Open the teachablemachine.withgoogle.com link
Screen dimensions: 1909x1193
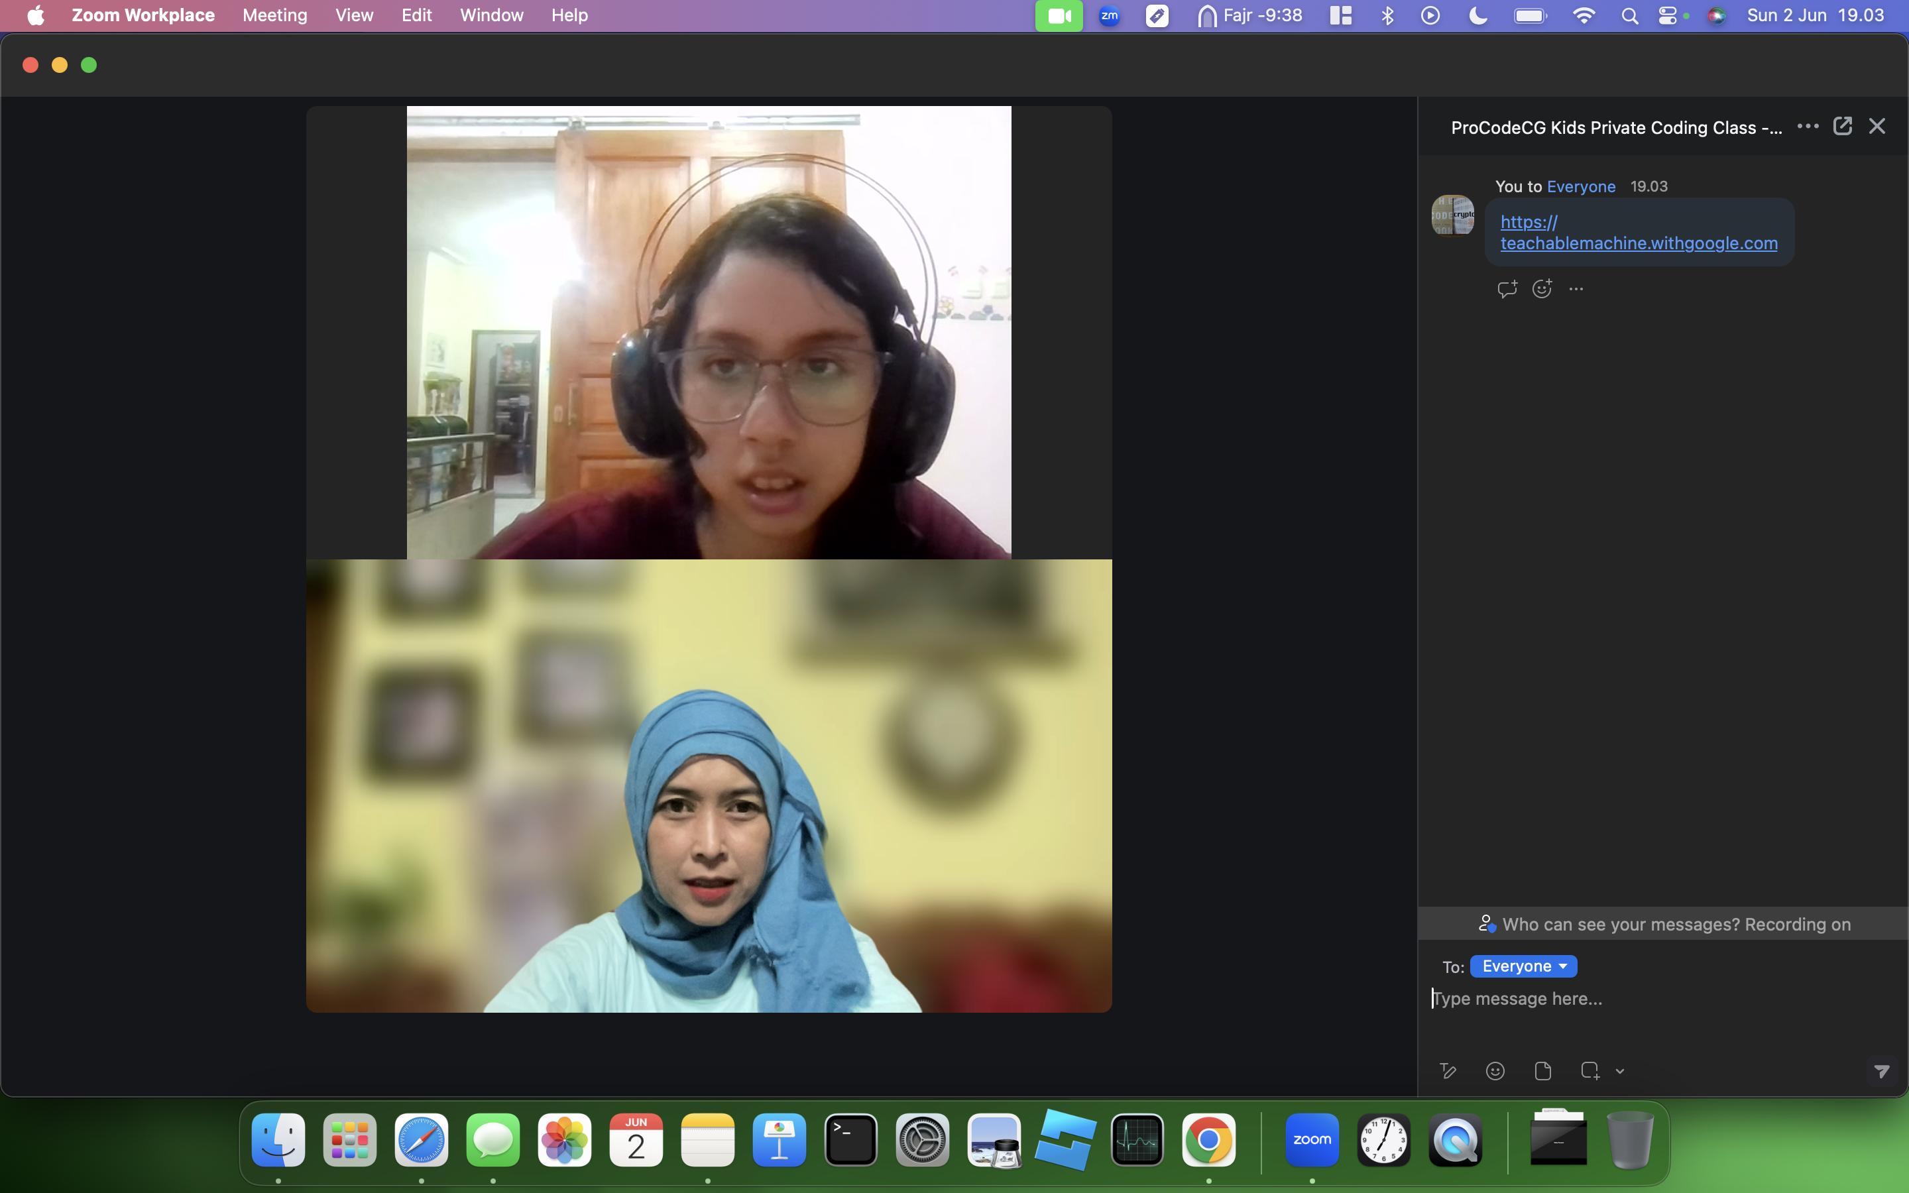[1639, 232]
